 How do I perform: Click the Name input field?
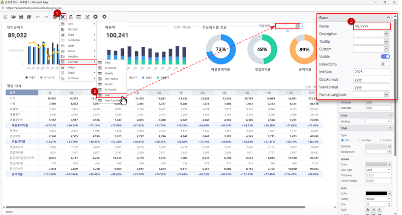(372, 26)
